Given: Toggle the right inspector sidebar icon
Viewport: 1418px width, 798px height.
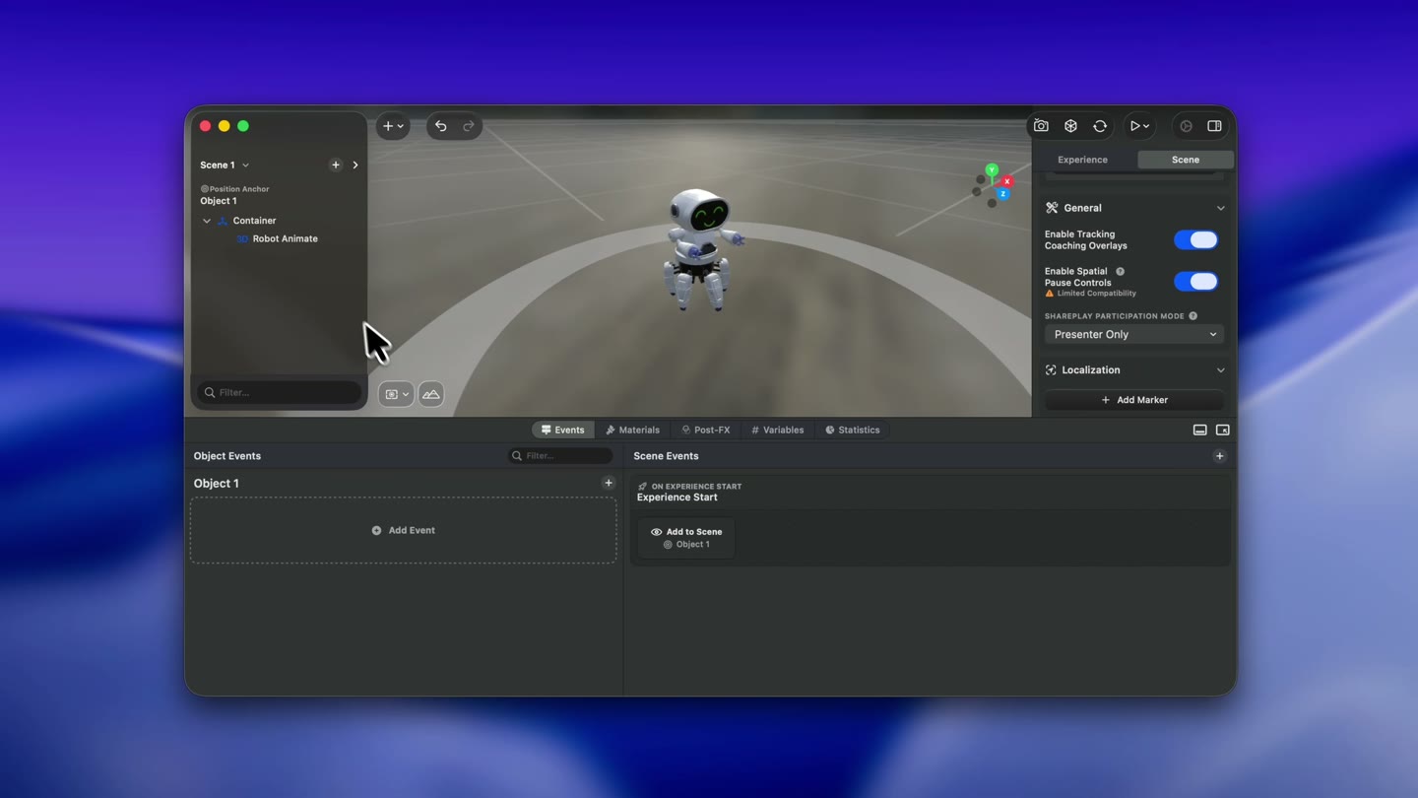Looking at the screenshot, I should coord(1214,126).
